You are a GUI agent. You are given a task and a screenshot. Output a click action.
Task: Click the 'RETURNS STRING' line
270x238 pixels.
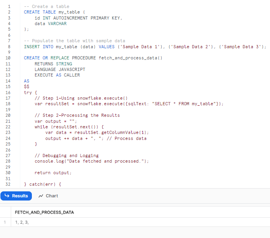coord(53,64)
